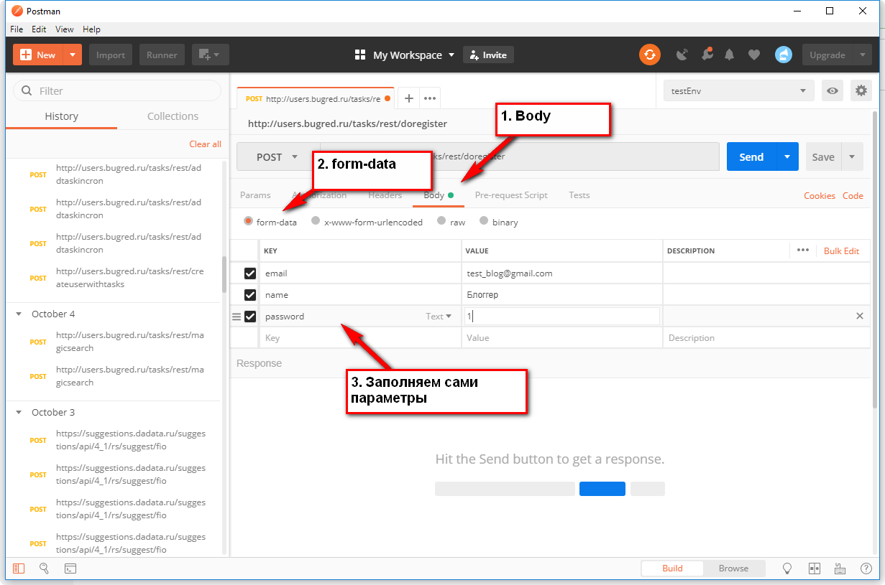Open the Save button dropdown arrow
The image size is (885, 585).
[852, 156]
